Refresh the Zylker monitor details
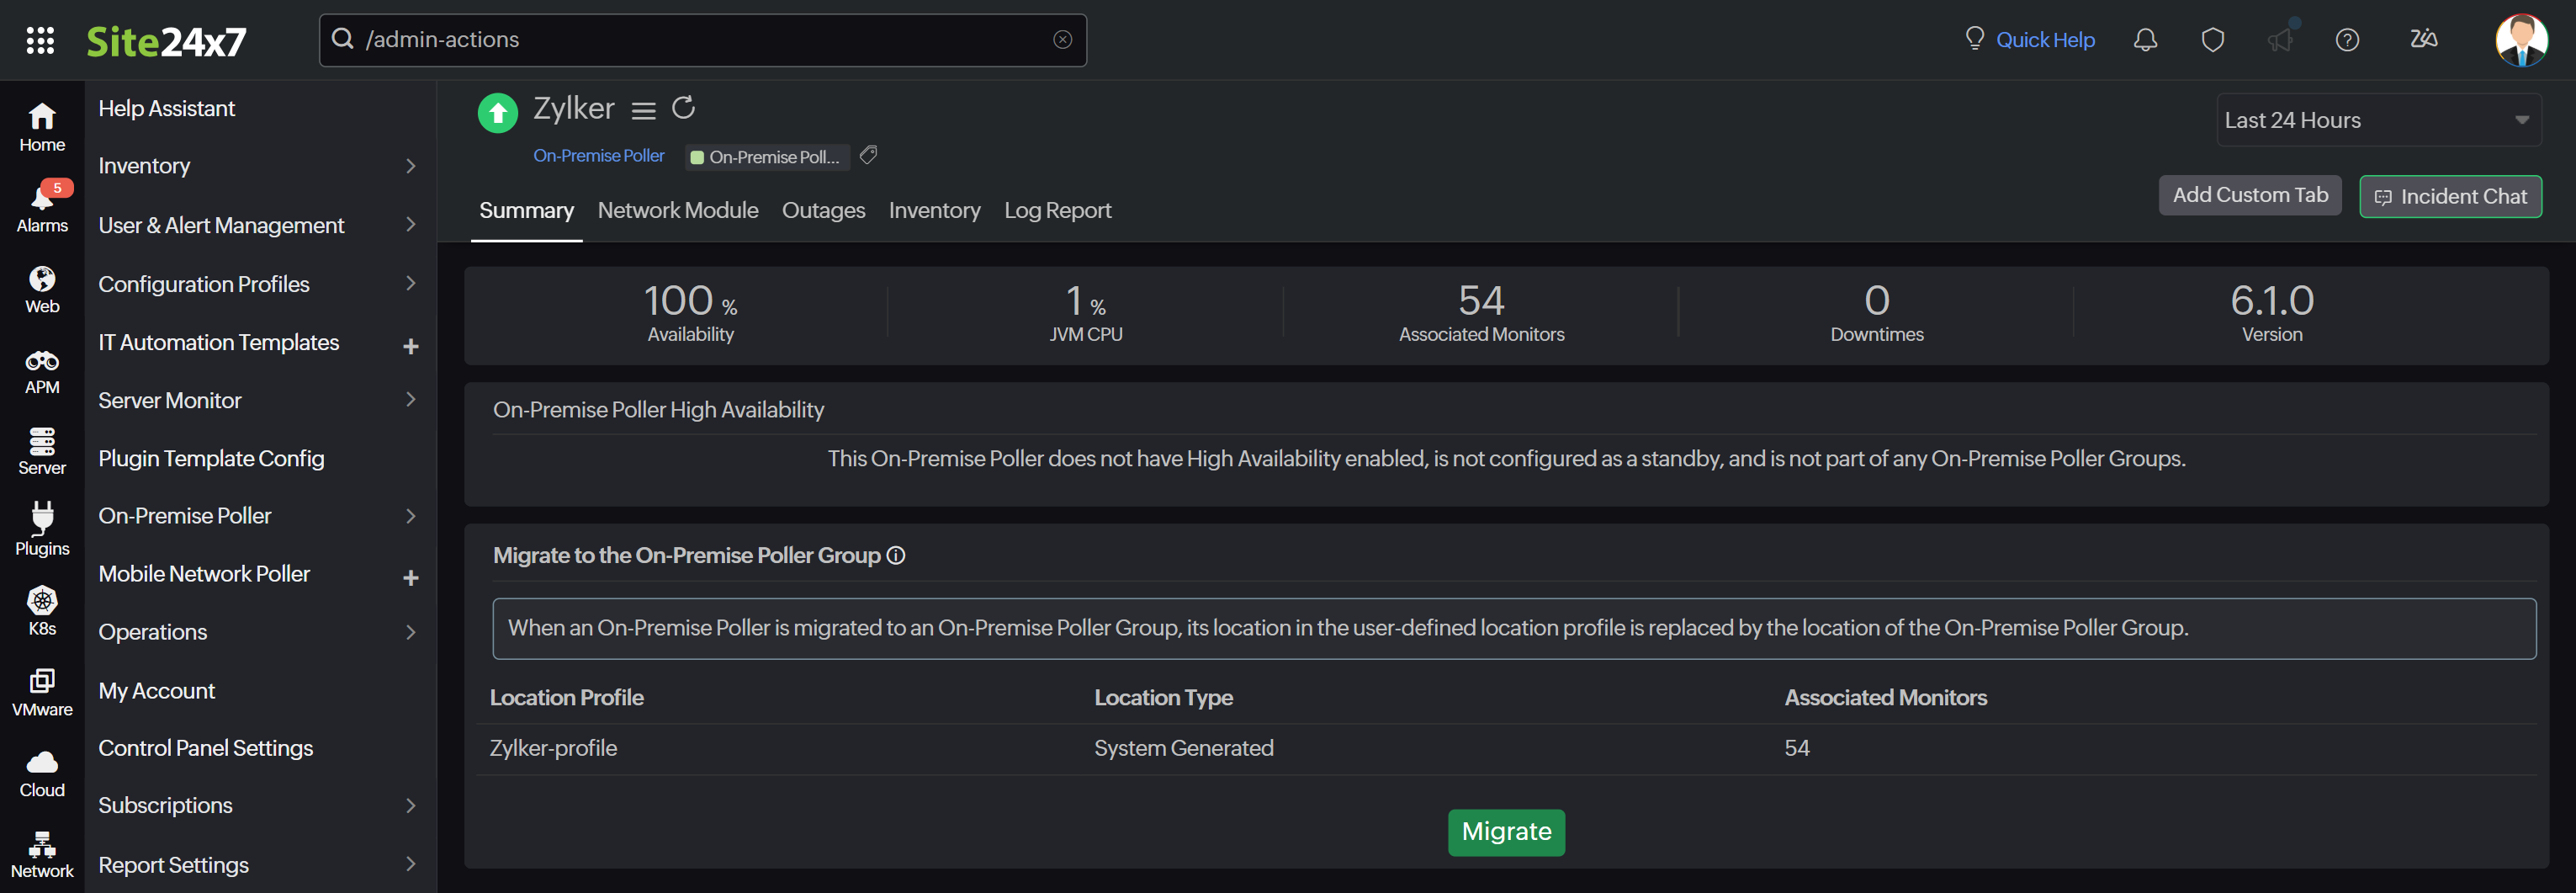 pos(684,108)
